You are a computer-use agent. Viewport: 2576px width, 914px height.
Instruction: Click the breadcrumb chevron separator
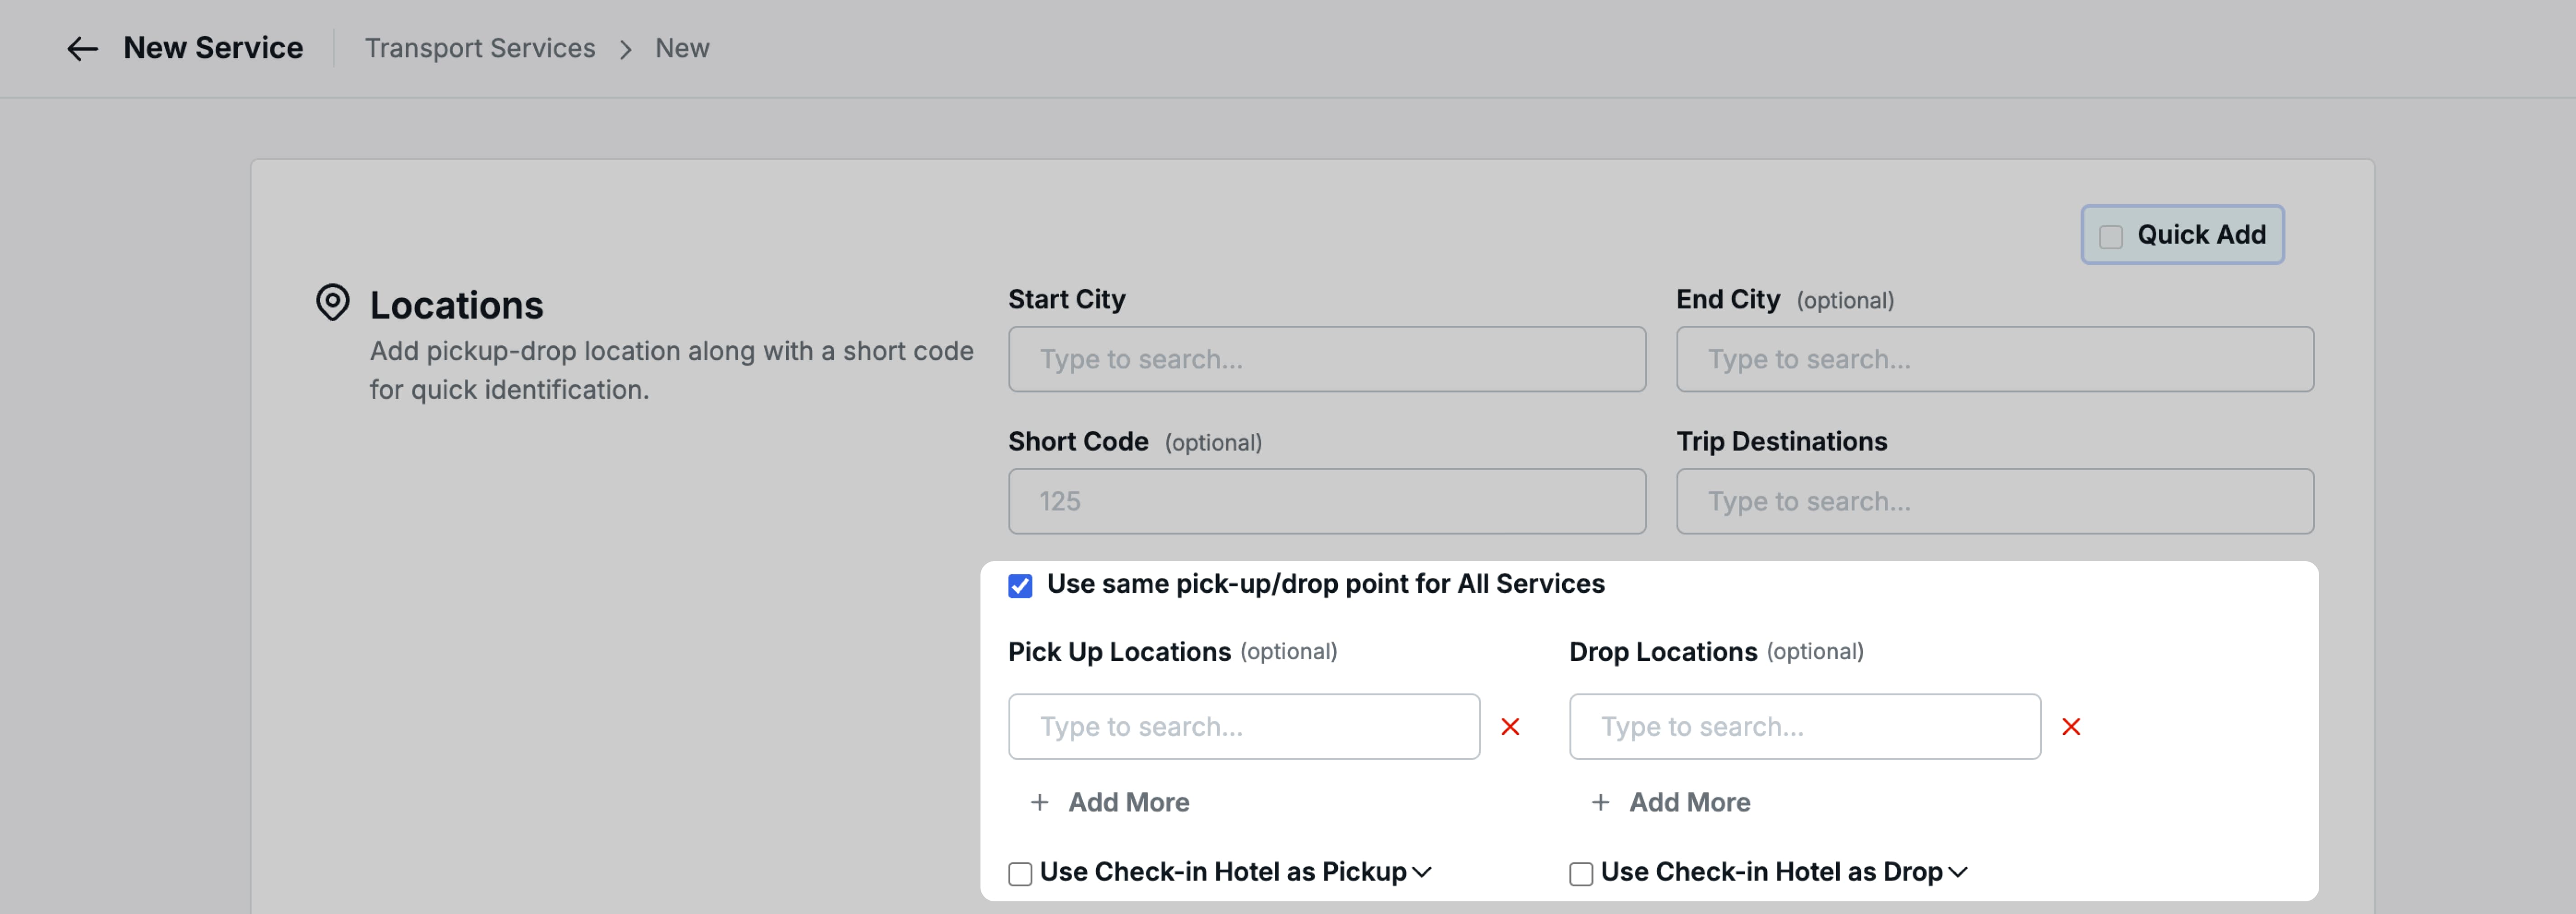[626, 49]
